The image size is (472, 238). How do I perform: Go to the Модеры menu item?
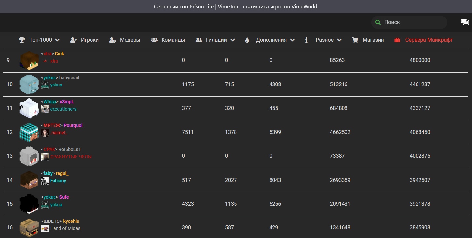(130, 40)
